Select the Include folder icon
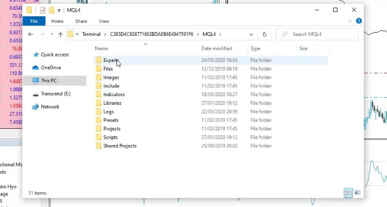The height and width of the screenshot is (207, 387). pyautogui.click(x=99, y=86)
